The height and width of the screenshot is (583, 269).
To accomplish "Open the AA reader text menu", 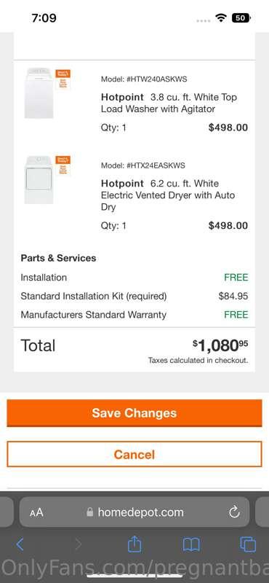I will coord(37,513).
